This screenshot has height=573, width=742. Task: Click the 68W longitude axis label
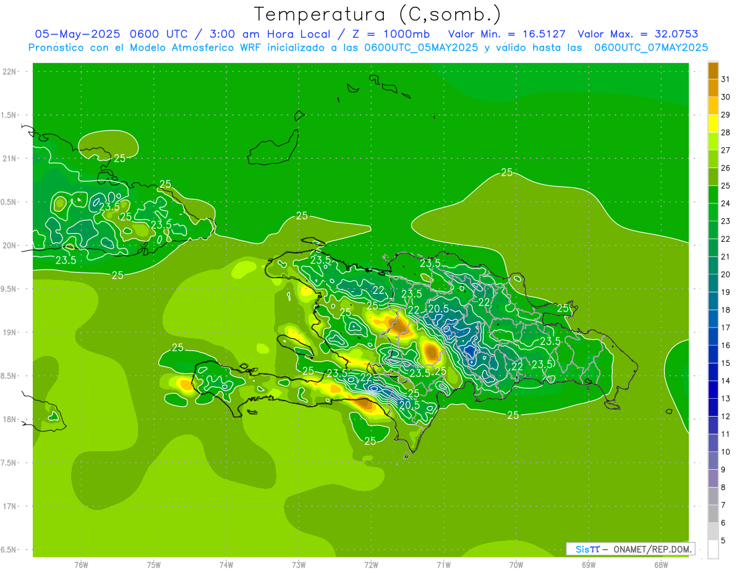pyautogui.click(x=661, y=564)
